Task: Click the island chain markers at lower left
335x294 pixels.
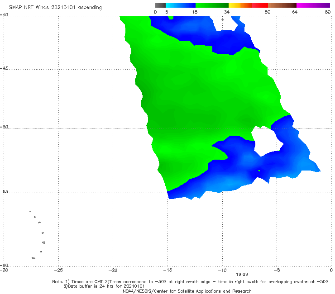Action: pyautogui.click(x=38, y=234)
